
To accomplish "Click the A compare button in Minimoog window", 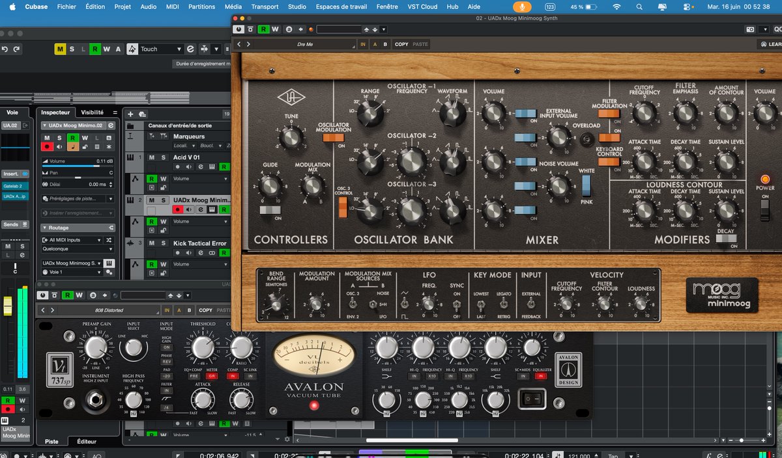I will [x=375, y=44].
